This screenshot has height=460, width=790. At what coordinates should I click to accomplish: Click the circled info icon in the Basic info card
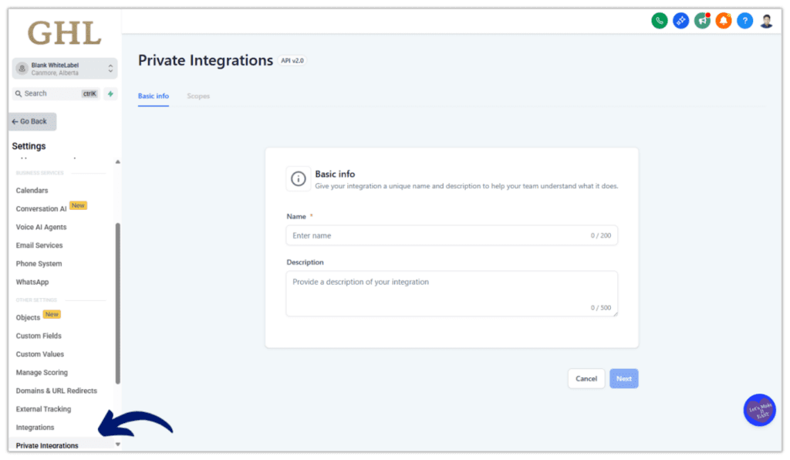[299, 178]
